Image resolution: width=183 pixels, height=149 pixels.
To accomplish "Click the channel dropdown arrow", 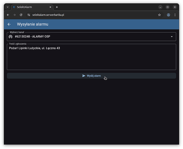I will 172,37.
